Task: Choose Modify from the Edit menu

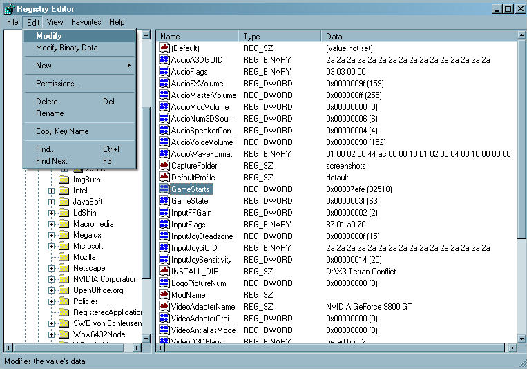Action: [79, 36]
